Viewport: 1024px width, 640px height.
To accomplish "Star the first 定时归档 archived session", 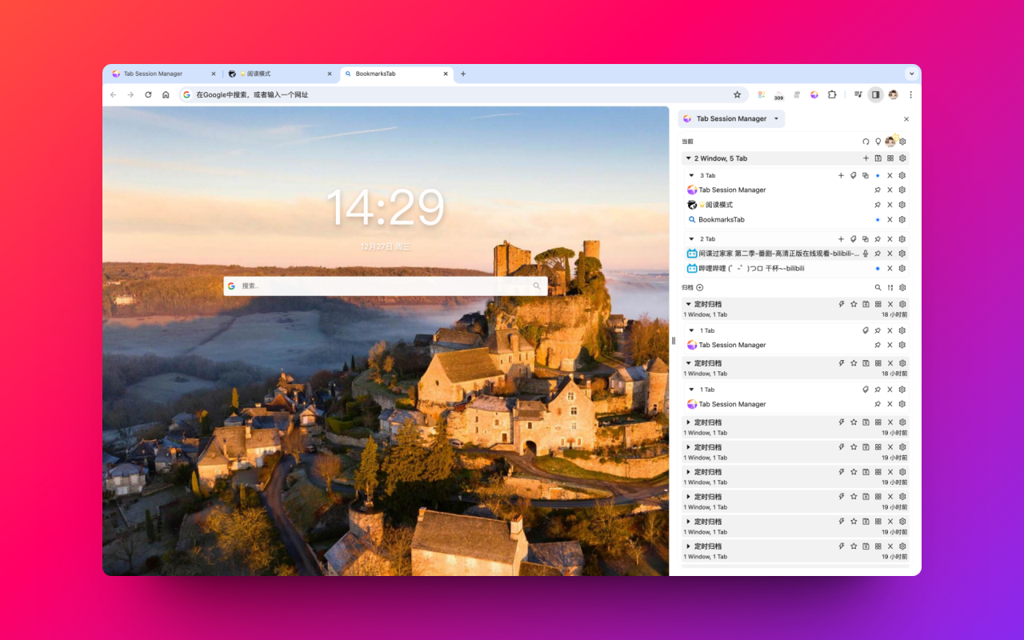I will [x=854, y=304].
